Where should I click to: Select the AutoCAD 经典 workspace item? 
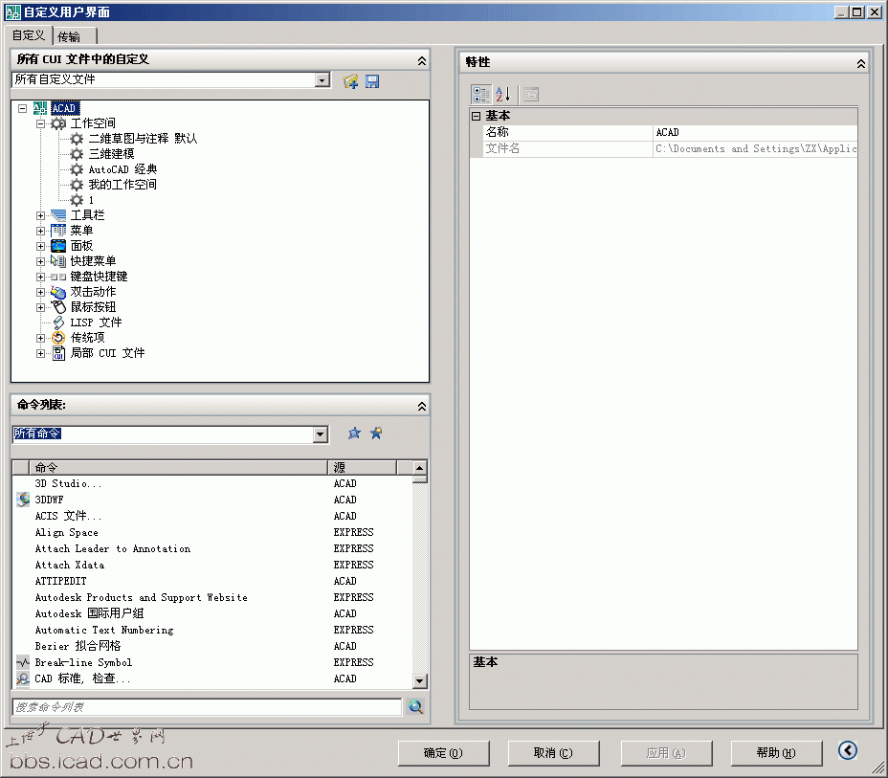pos(122,169)
